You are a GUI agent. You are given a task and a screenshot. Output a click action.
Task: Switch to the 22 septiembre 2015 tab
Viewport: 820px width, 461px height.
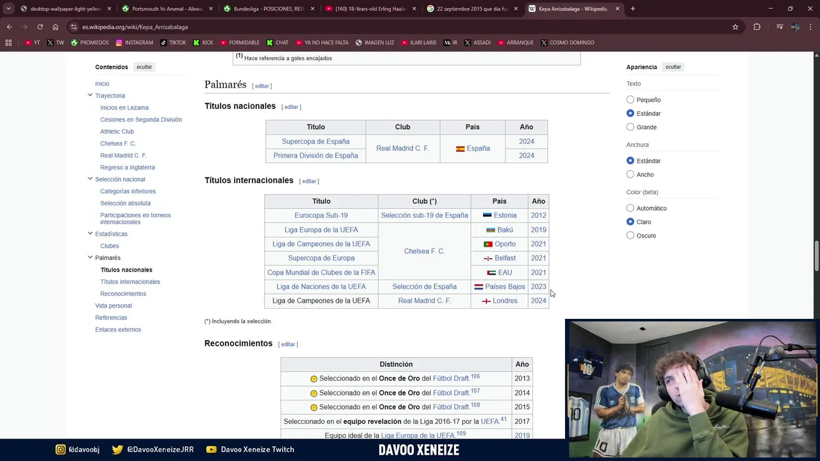tap(471, 9)
